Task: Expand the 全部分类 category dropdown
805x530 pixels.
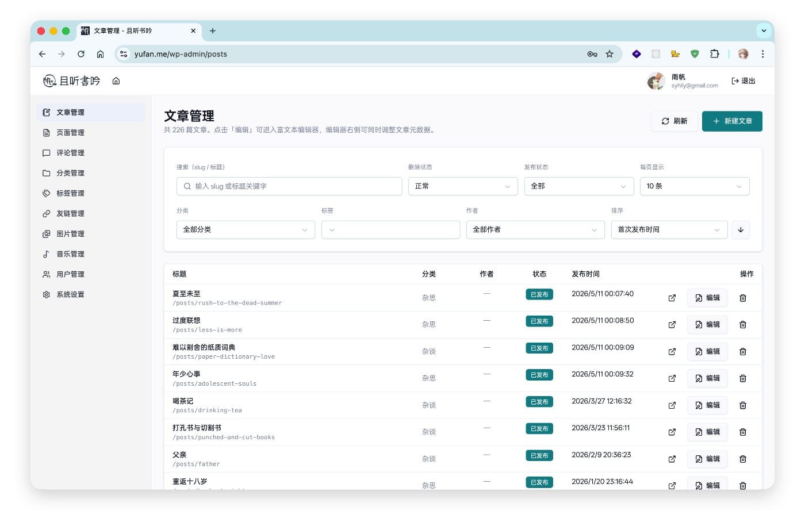Action: click(x=246, y=230)
